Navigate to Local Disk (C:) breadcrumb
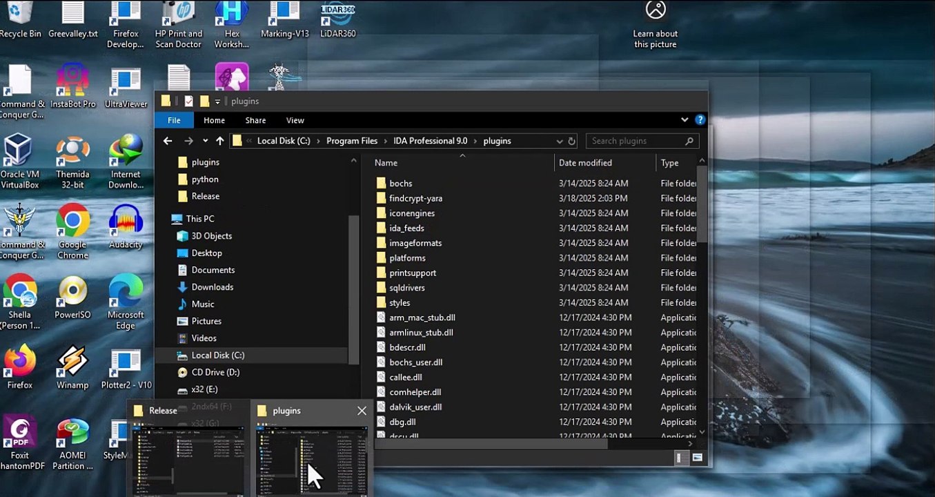 (x=284, y=141)
